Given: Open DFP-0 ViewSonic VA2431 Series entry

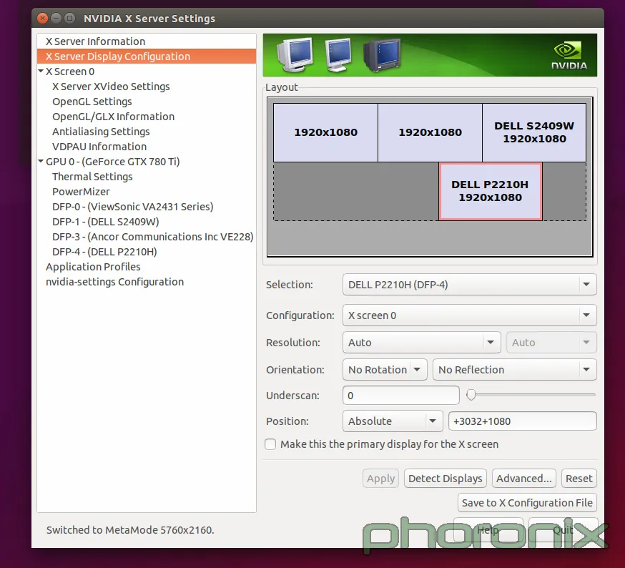Looking at the screenshot, I should (x=133, y=207).
